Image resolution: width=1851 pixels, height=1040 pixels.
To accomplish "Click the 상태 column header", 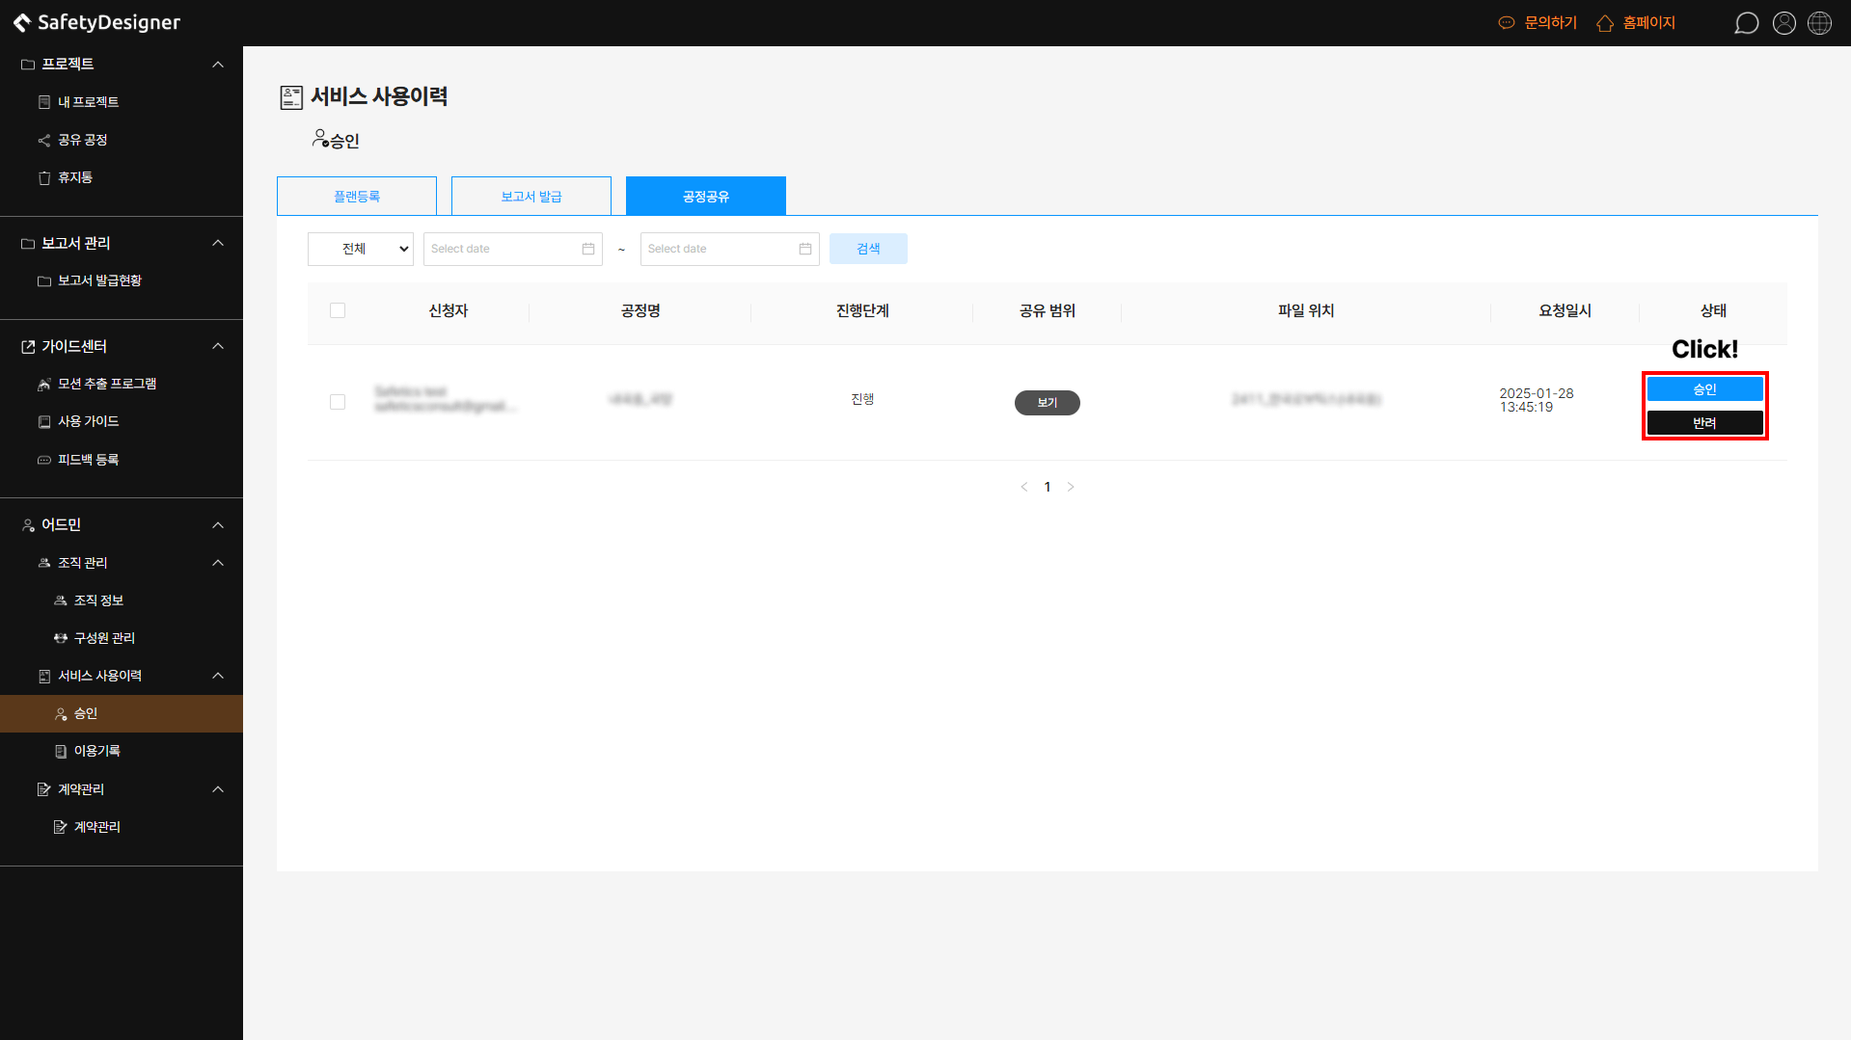I will (1713, 310).
